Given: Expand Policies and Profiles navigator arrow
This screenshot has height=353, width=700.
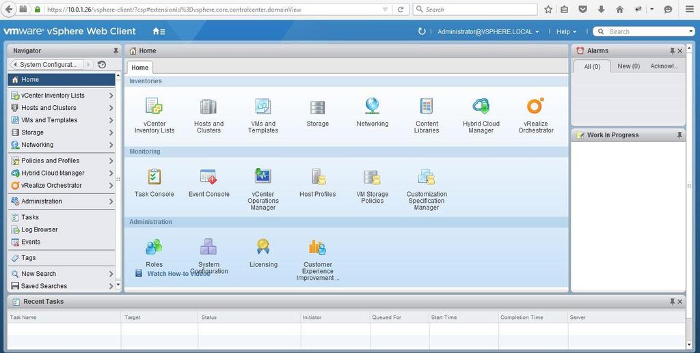Looking at the screenshot, I should coord(111,161).
